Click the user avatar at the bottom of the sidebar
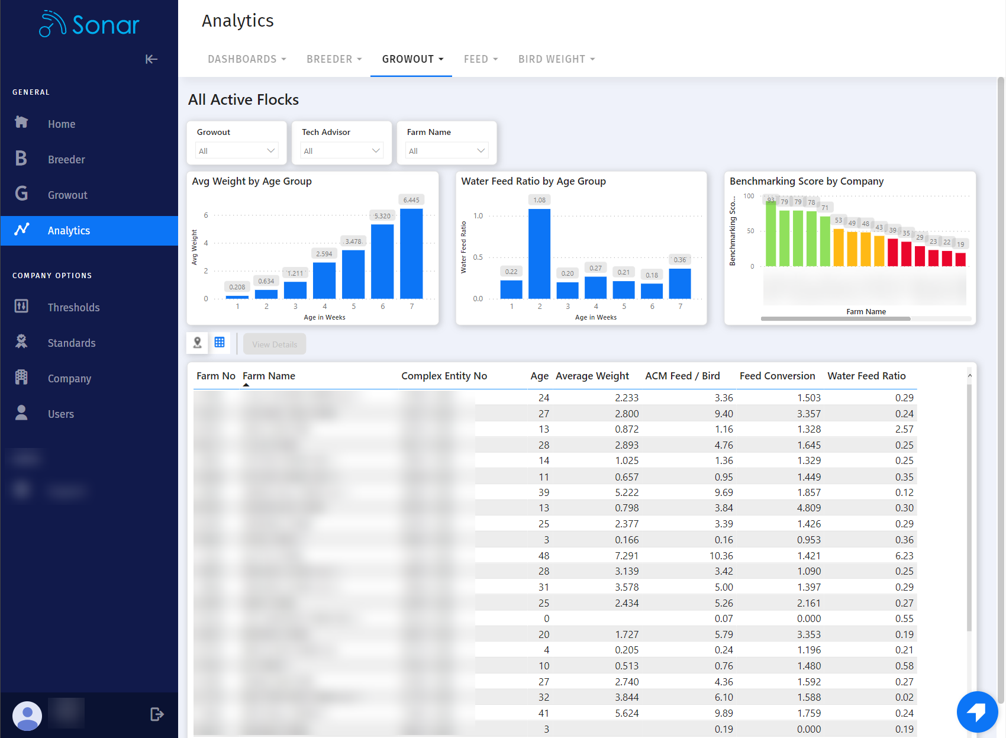Screen dimensions: 1006x738 pyautogui.click(x=27, y=716)
